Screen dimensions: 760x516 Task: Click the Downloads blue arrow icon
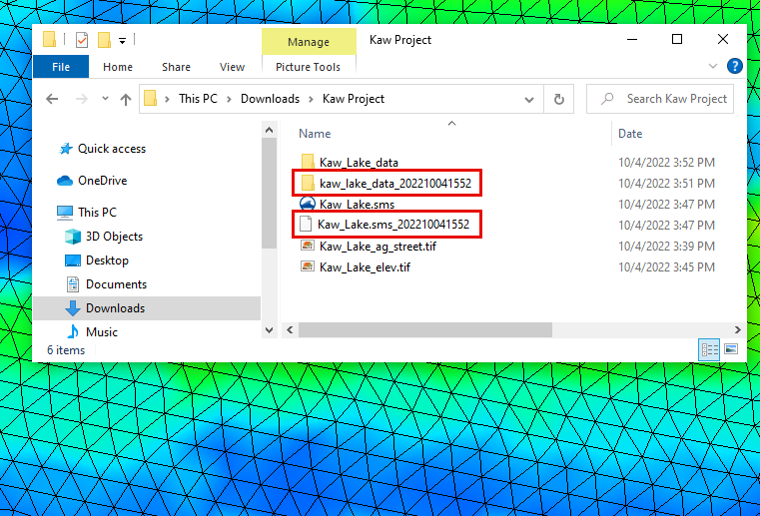(73, 308)
